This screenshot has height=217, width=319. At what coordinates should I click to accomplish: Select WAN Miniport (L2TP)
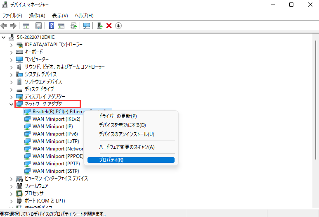pos(56,141)
